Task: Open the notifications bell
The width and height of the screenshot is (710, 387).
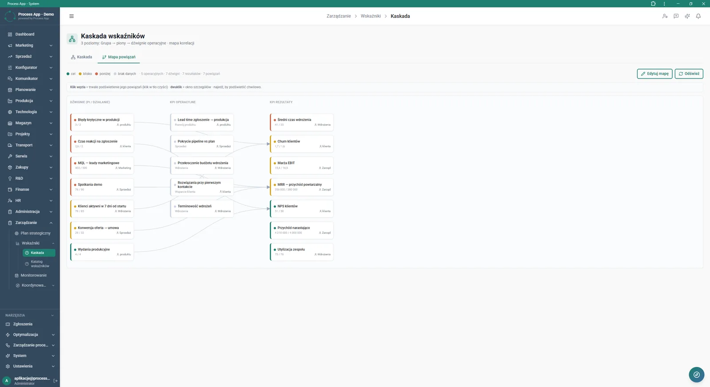Action: click(x=698, y=16)
